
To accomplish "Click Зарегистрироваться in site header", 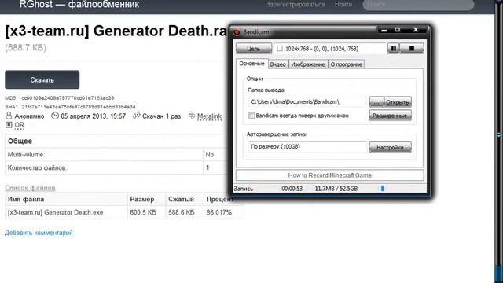I will click(296, 5).
